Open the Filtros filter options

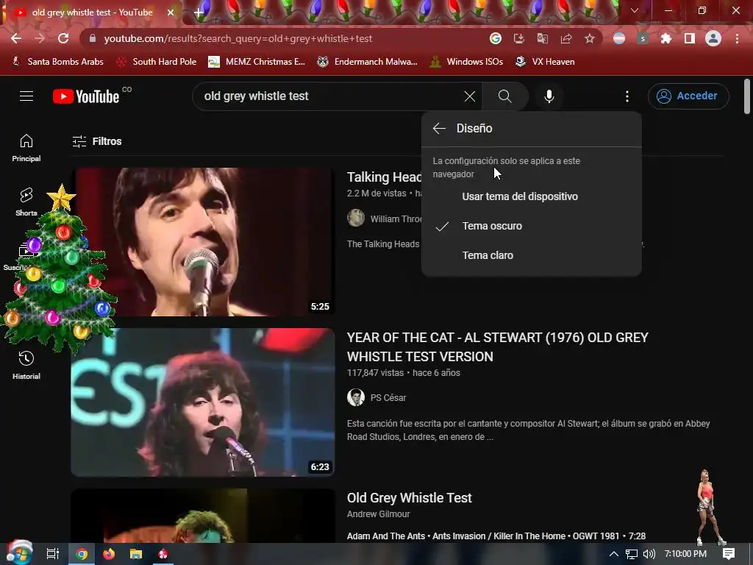[97, 141]
